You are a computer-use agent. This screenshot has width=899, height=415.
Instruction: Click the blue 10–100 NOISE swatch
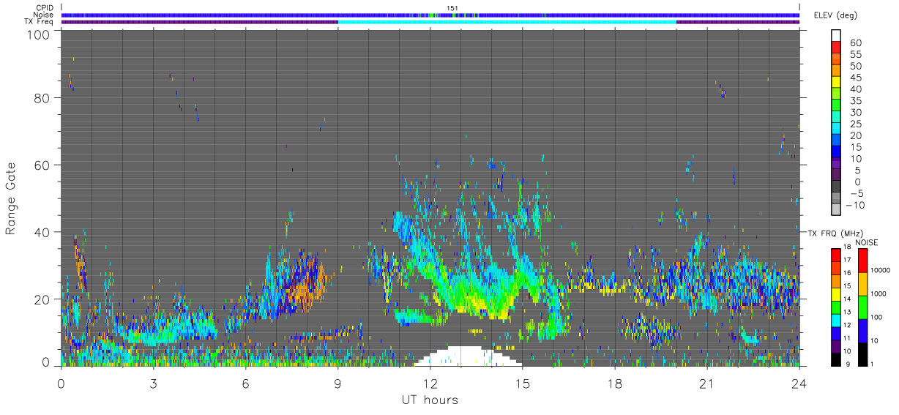point(862,330)
